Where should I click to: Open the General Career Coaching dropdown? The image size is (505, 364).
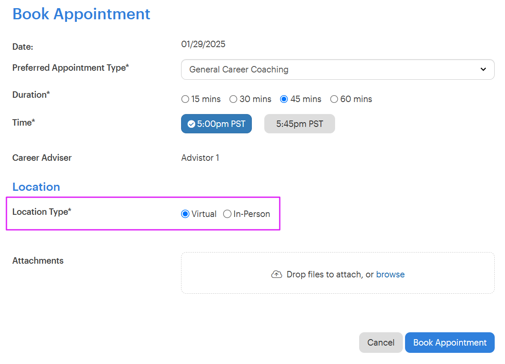tap(337, 69)
